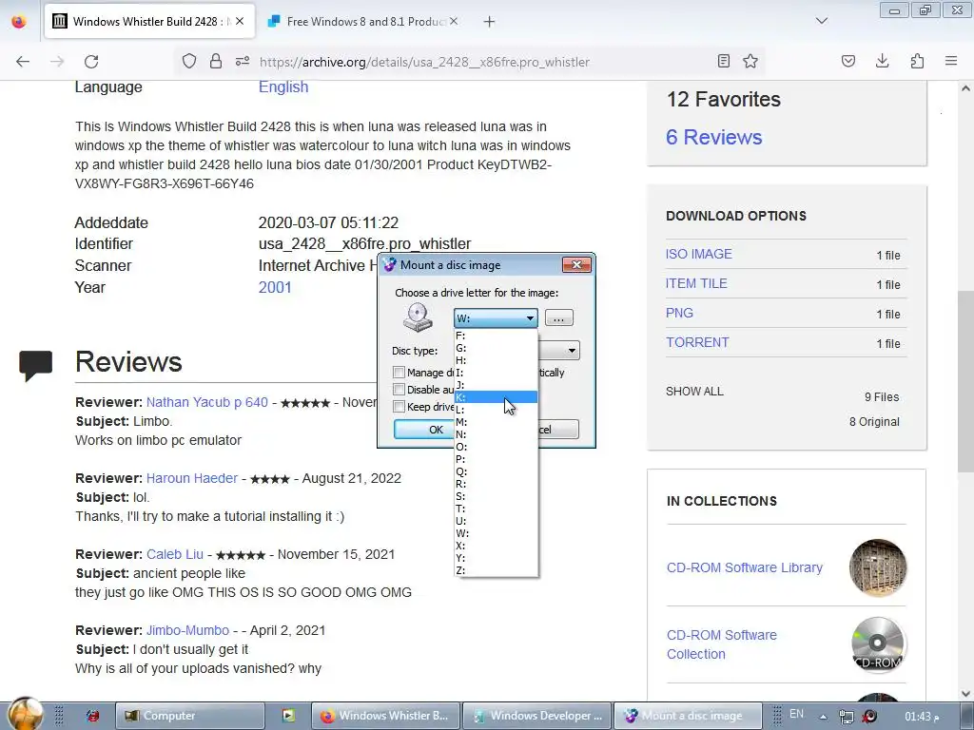Go back using the browser back arrow
The image size is (974, 730).
tap(23, 62)
